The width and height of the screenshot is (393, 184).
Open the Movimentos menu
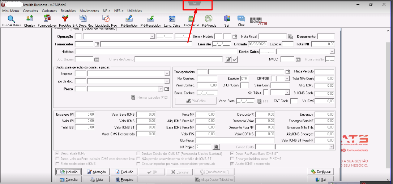click(89, 11)
